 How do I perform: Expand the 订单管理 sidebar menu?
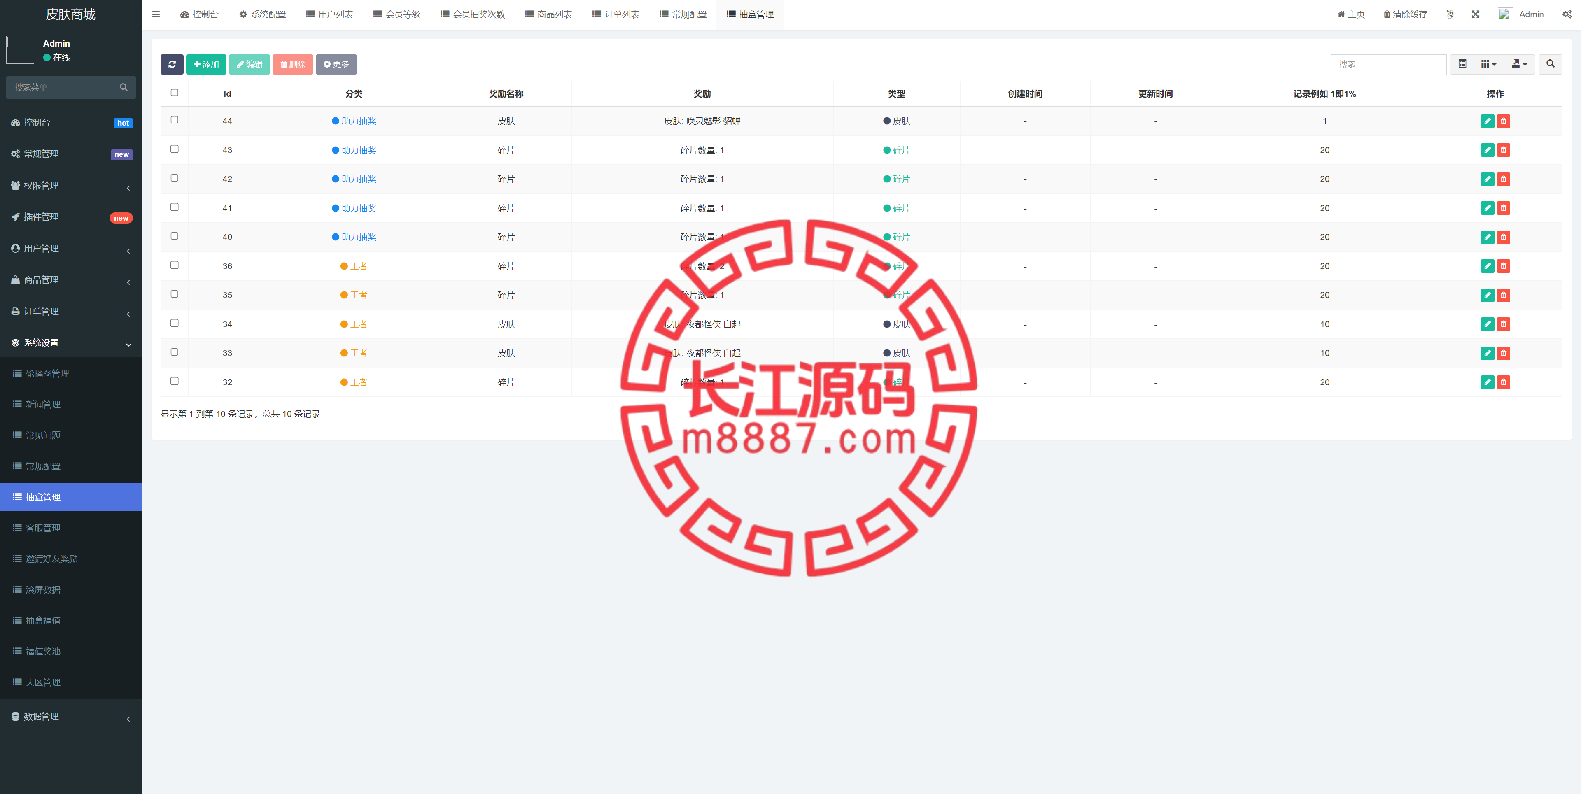click(70, 312)
